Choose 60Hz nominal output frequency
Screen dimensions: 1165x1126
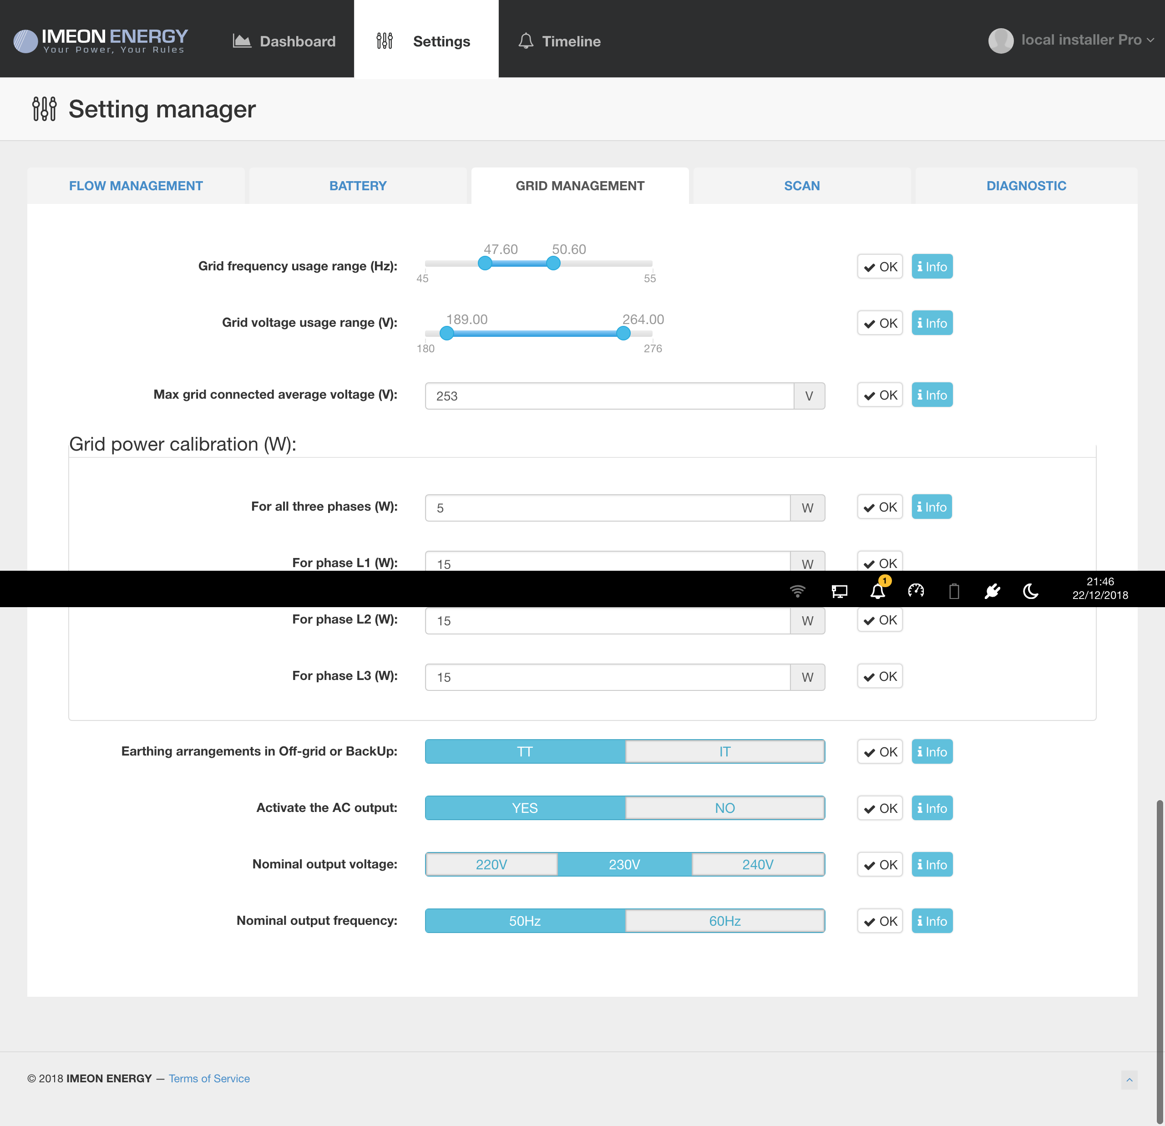point(724,921)
